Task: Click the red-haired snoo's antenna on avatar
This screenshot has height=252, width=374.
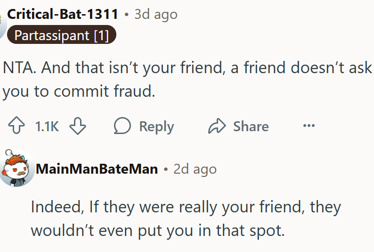Action: (8, 153)
